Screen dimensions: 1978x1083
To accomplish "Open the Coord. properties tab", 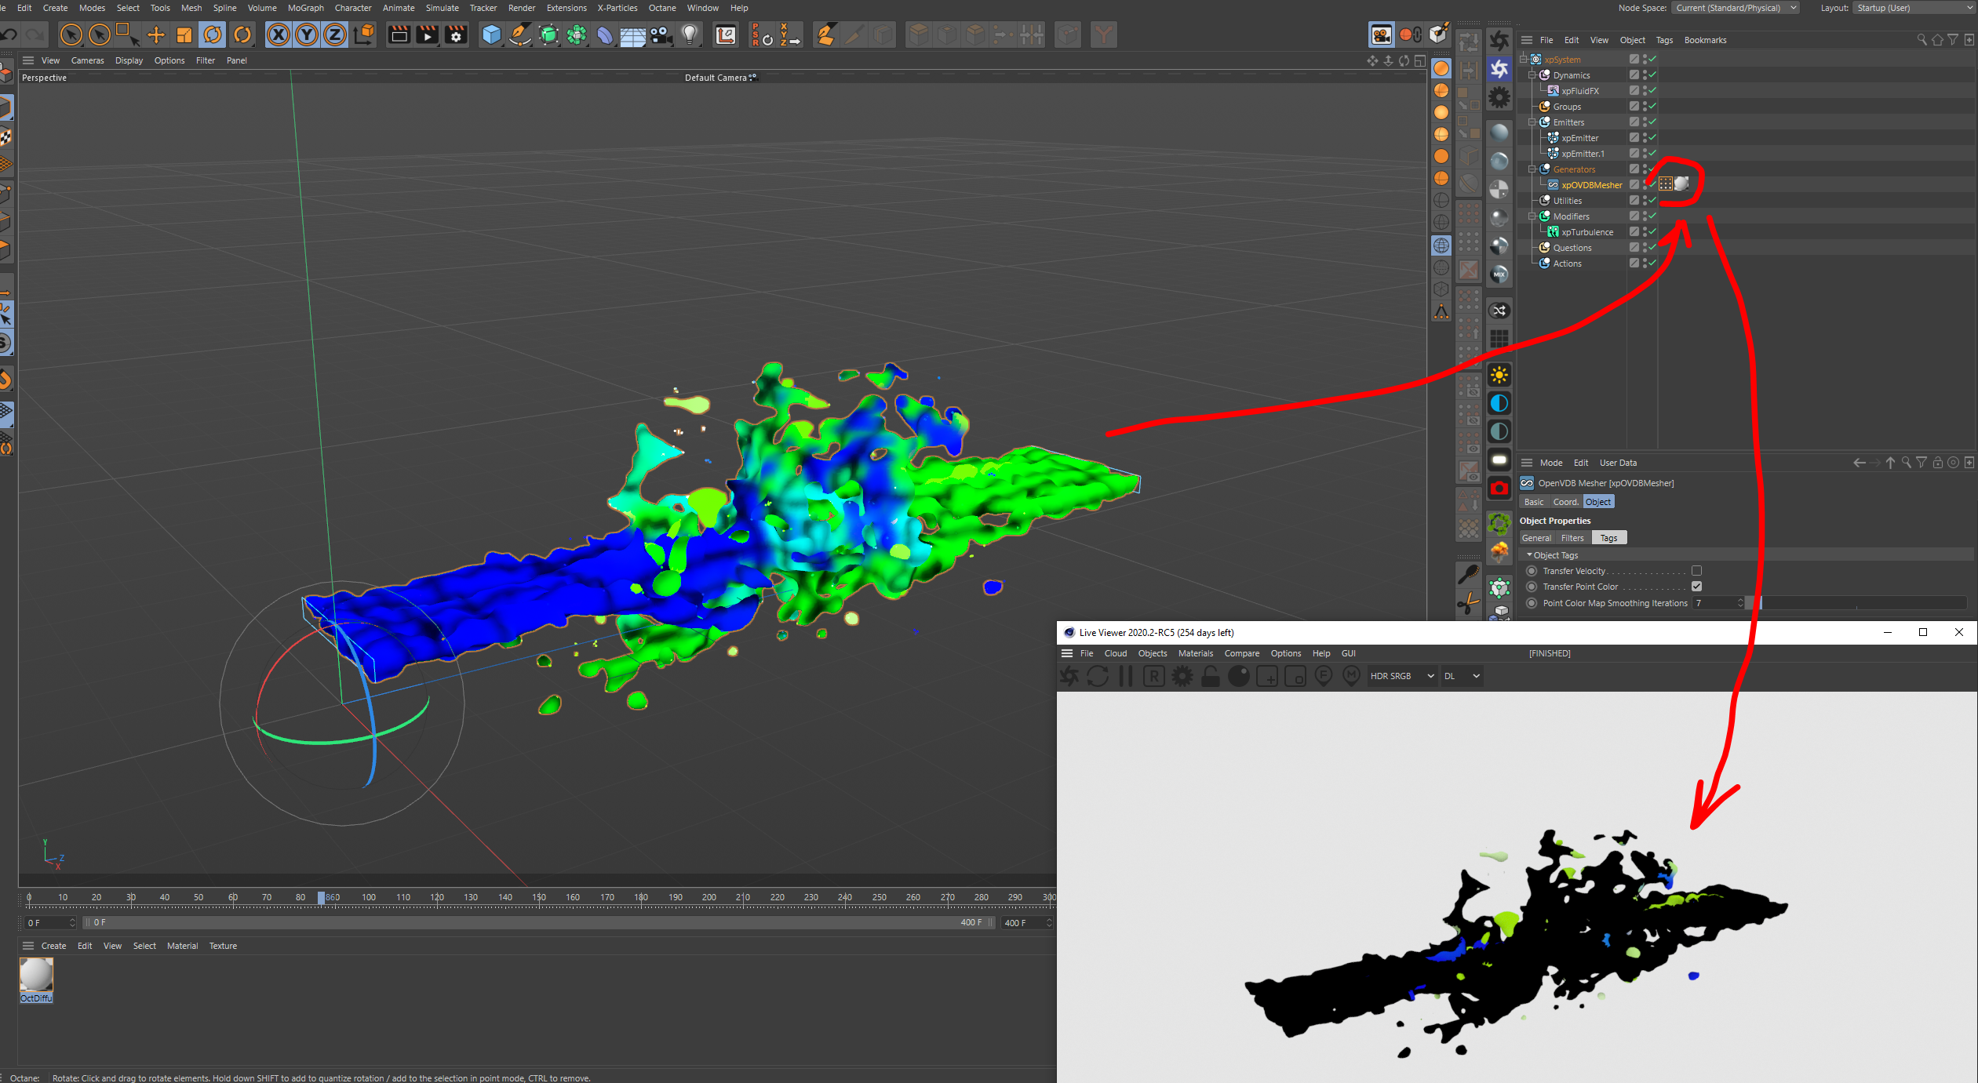I will click(x=1565, y=502).
